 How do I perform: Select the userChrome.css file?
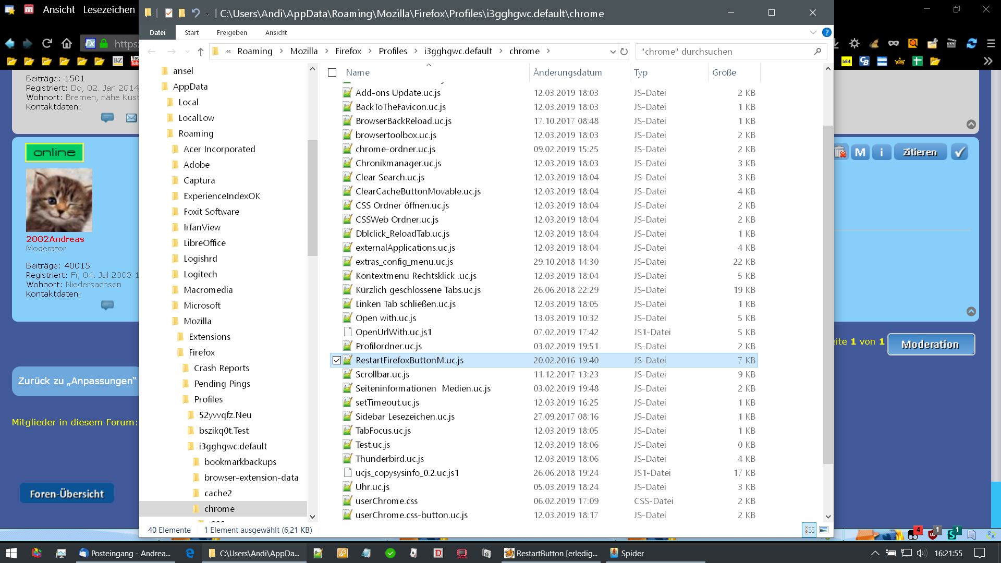click(386, 501)
